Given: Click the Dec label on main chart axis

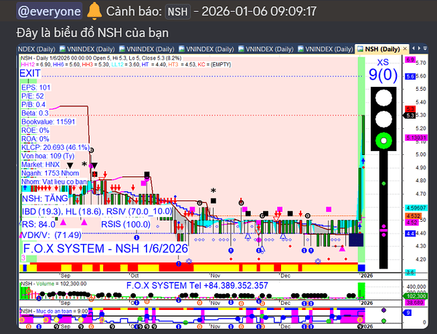Looking at the screenshot, I should 285,276.
